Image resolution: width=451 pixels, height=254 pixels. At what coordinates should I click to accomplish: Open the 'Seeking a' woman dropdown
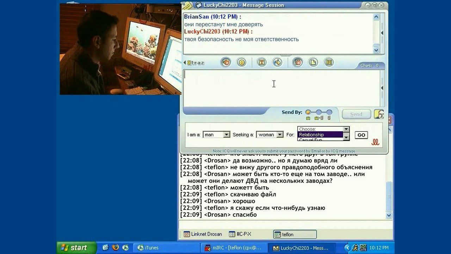(270, 135)
